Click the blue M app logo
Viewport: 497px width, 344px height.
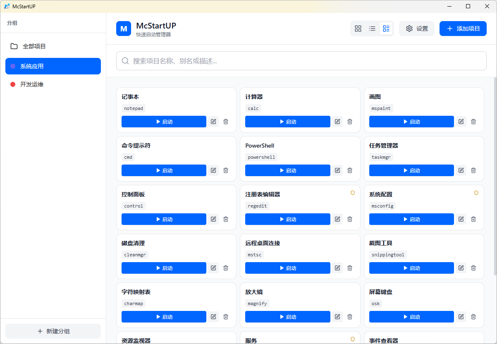124,29
